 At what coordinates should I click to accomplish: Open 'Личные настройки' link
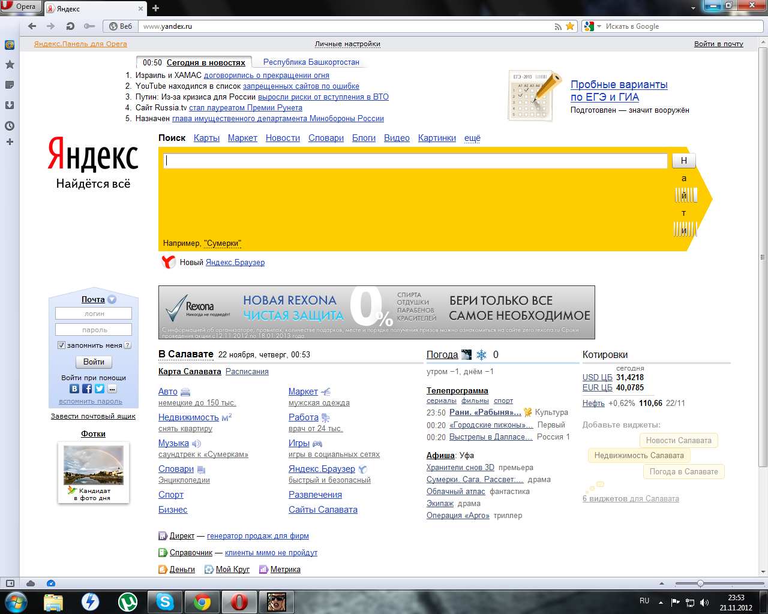(347, 44)
